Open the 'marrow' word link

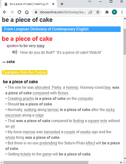coord(29,132)
